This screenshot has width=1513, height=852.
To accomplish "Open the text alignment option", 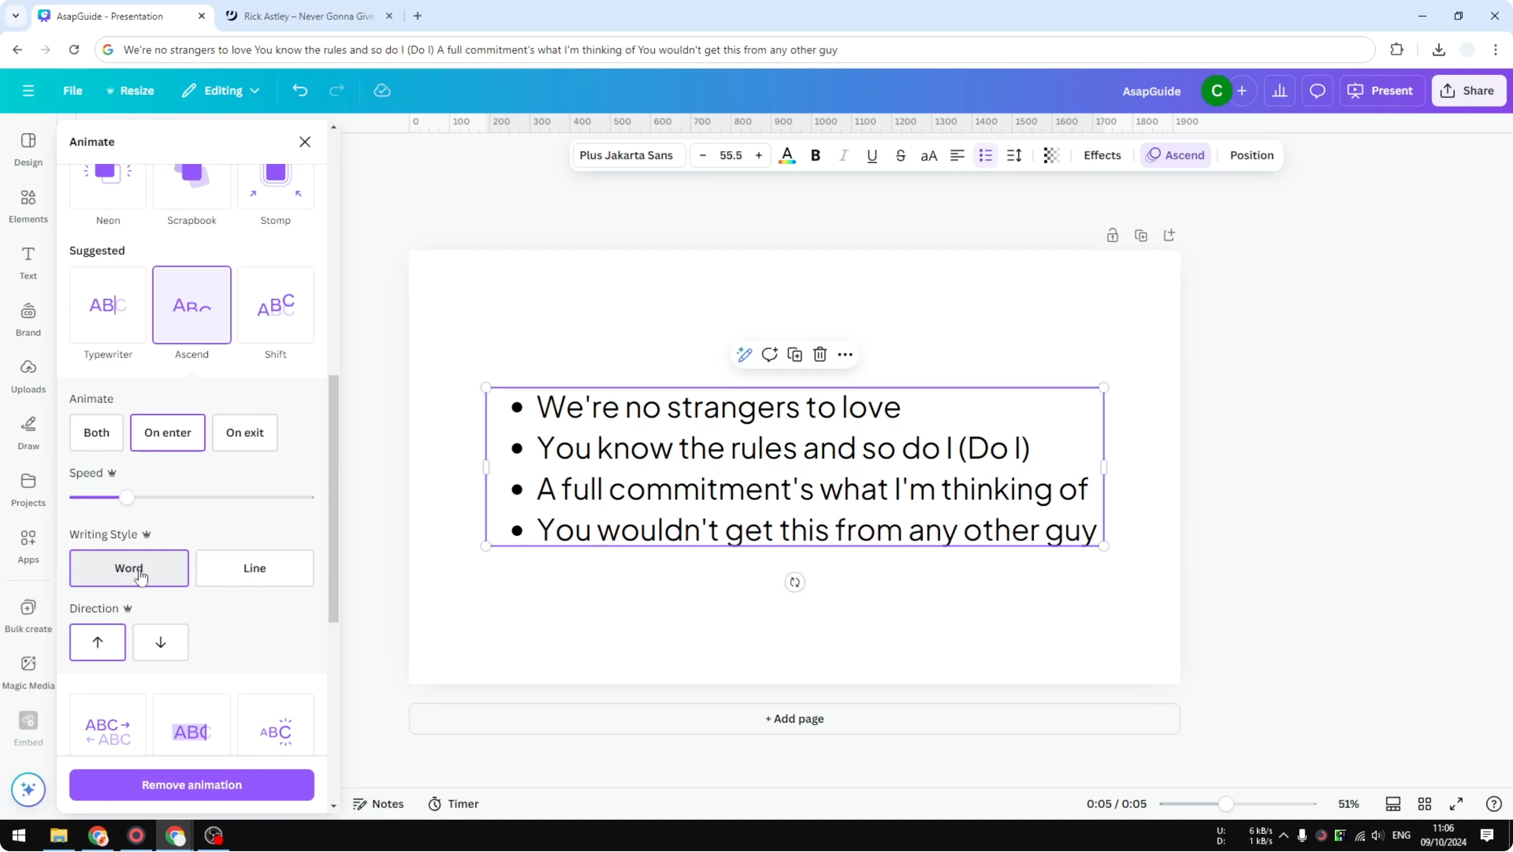I will 957,156.
